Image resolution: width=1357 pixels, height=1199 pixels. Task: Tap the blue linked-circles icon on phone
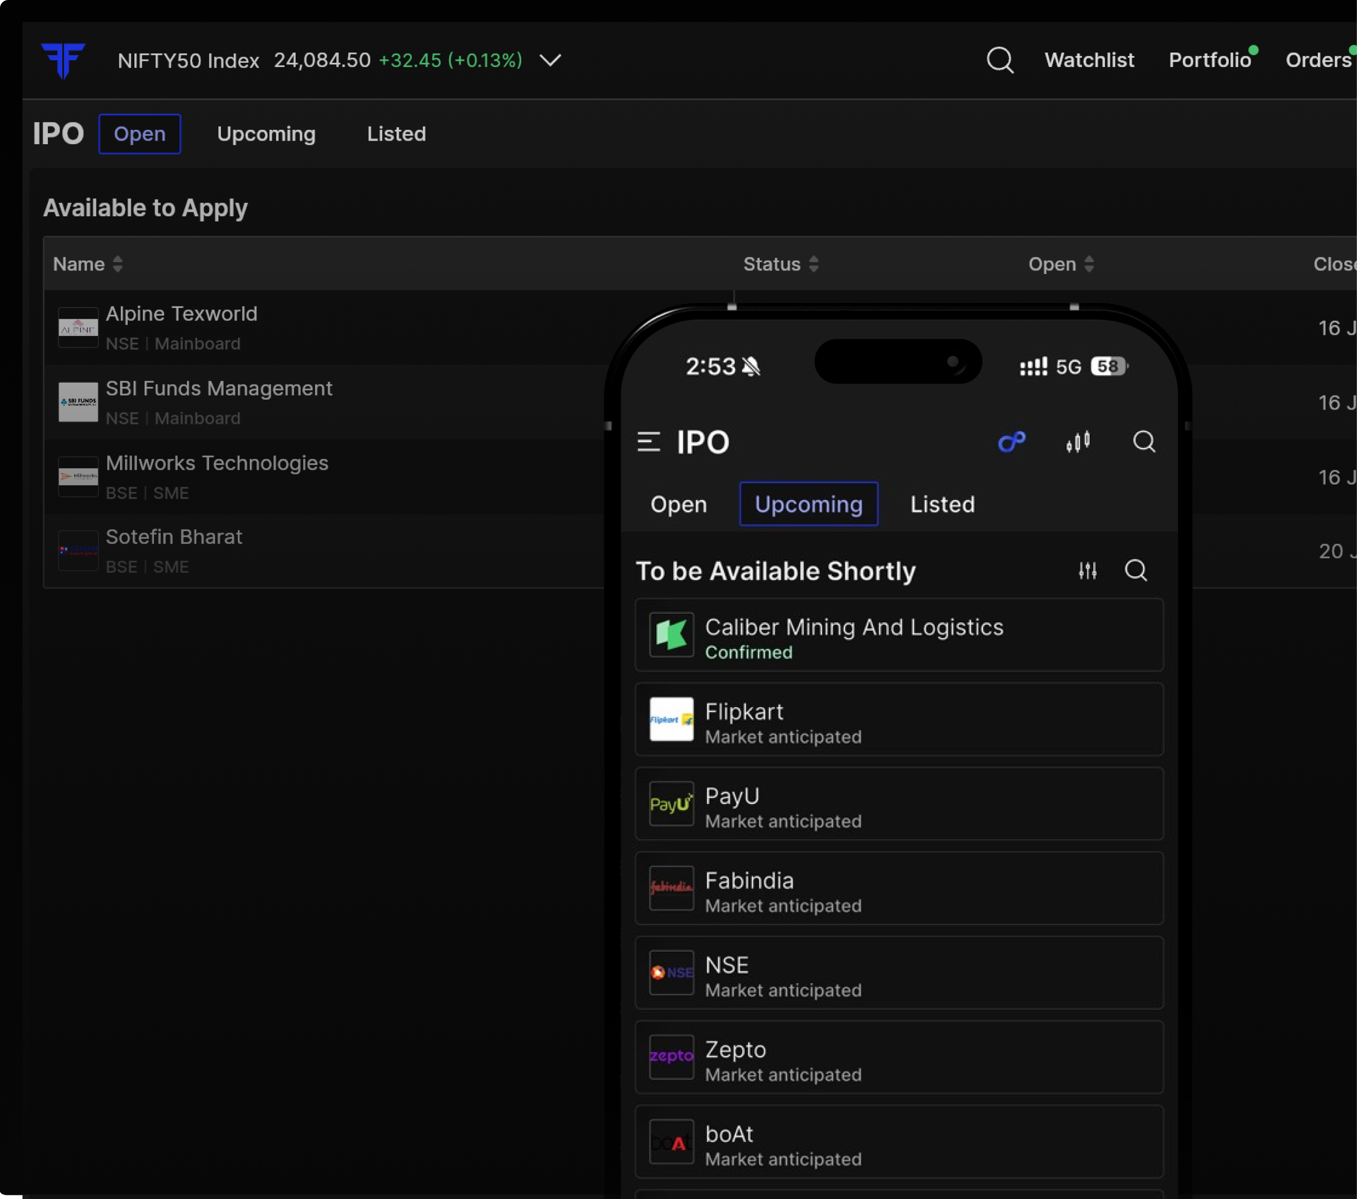(1012, 441)
